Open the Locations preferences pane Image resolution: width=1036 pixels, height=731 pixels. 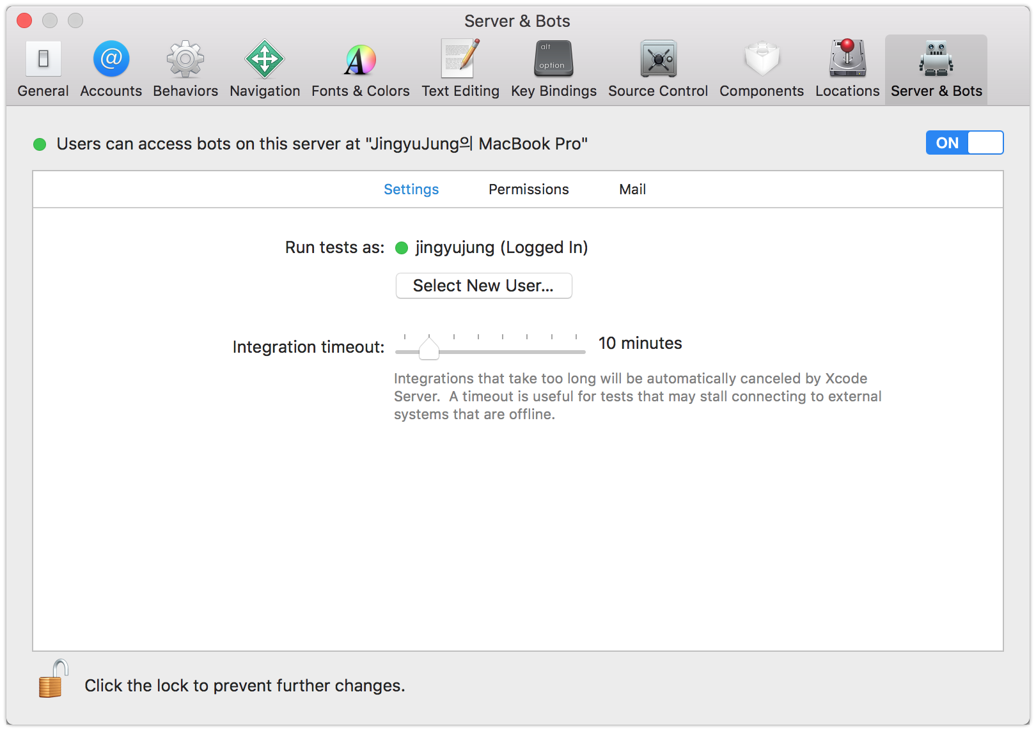point(847,69)
